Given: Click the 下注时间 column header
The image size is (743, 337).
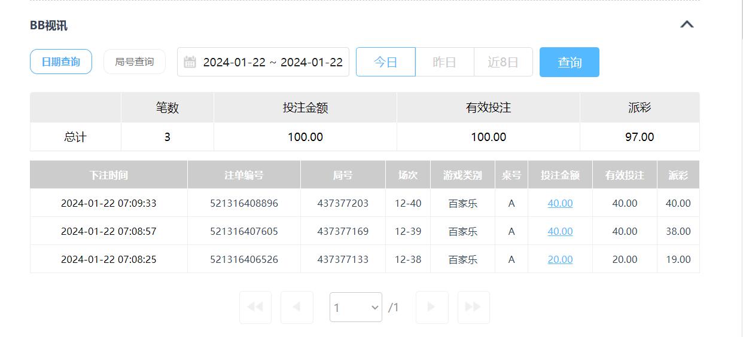Looking at the screenshot, I should click(109, 175).
